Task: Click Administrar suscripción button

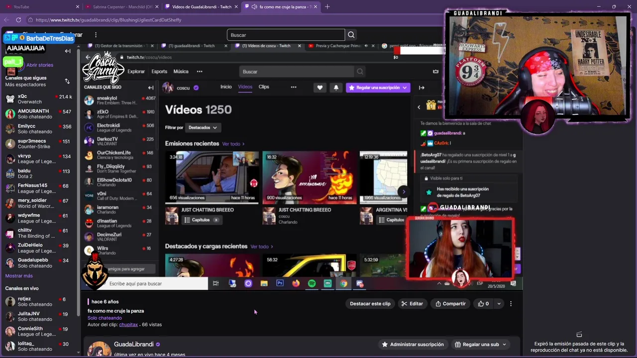Action: (x=412, y=344)
